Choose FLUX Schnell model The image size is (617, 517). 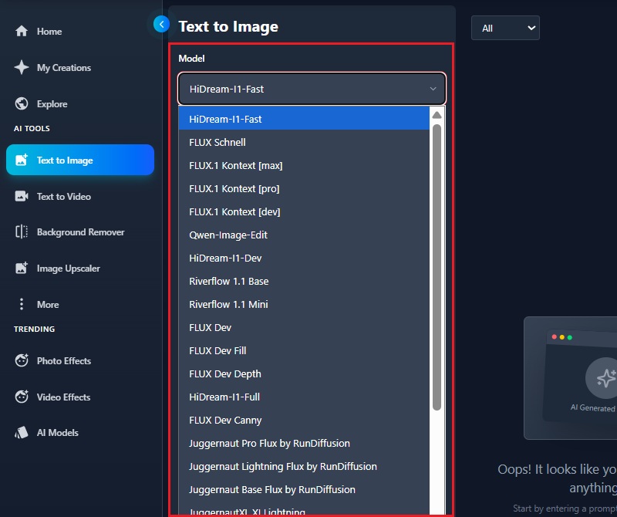304,142
